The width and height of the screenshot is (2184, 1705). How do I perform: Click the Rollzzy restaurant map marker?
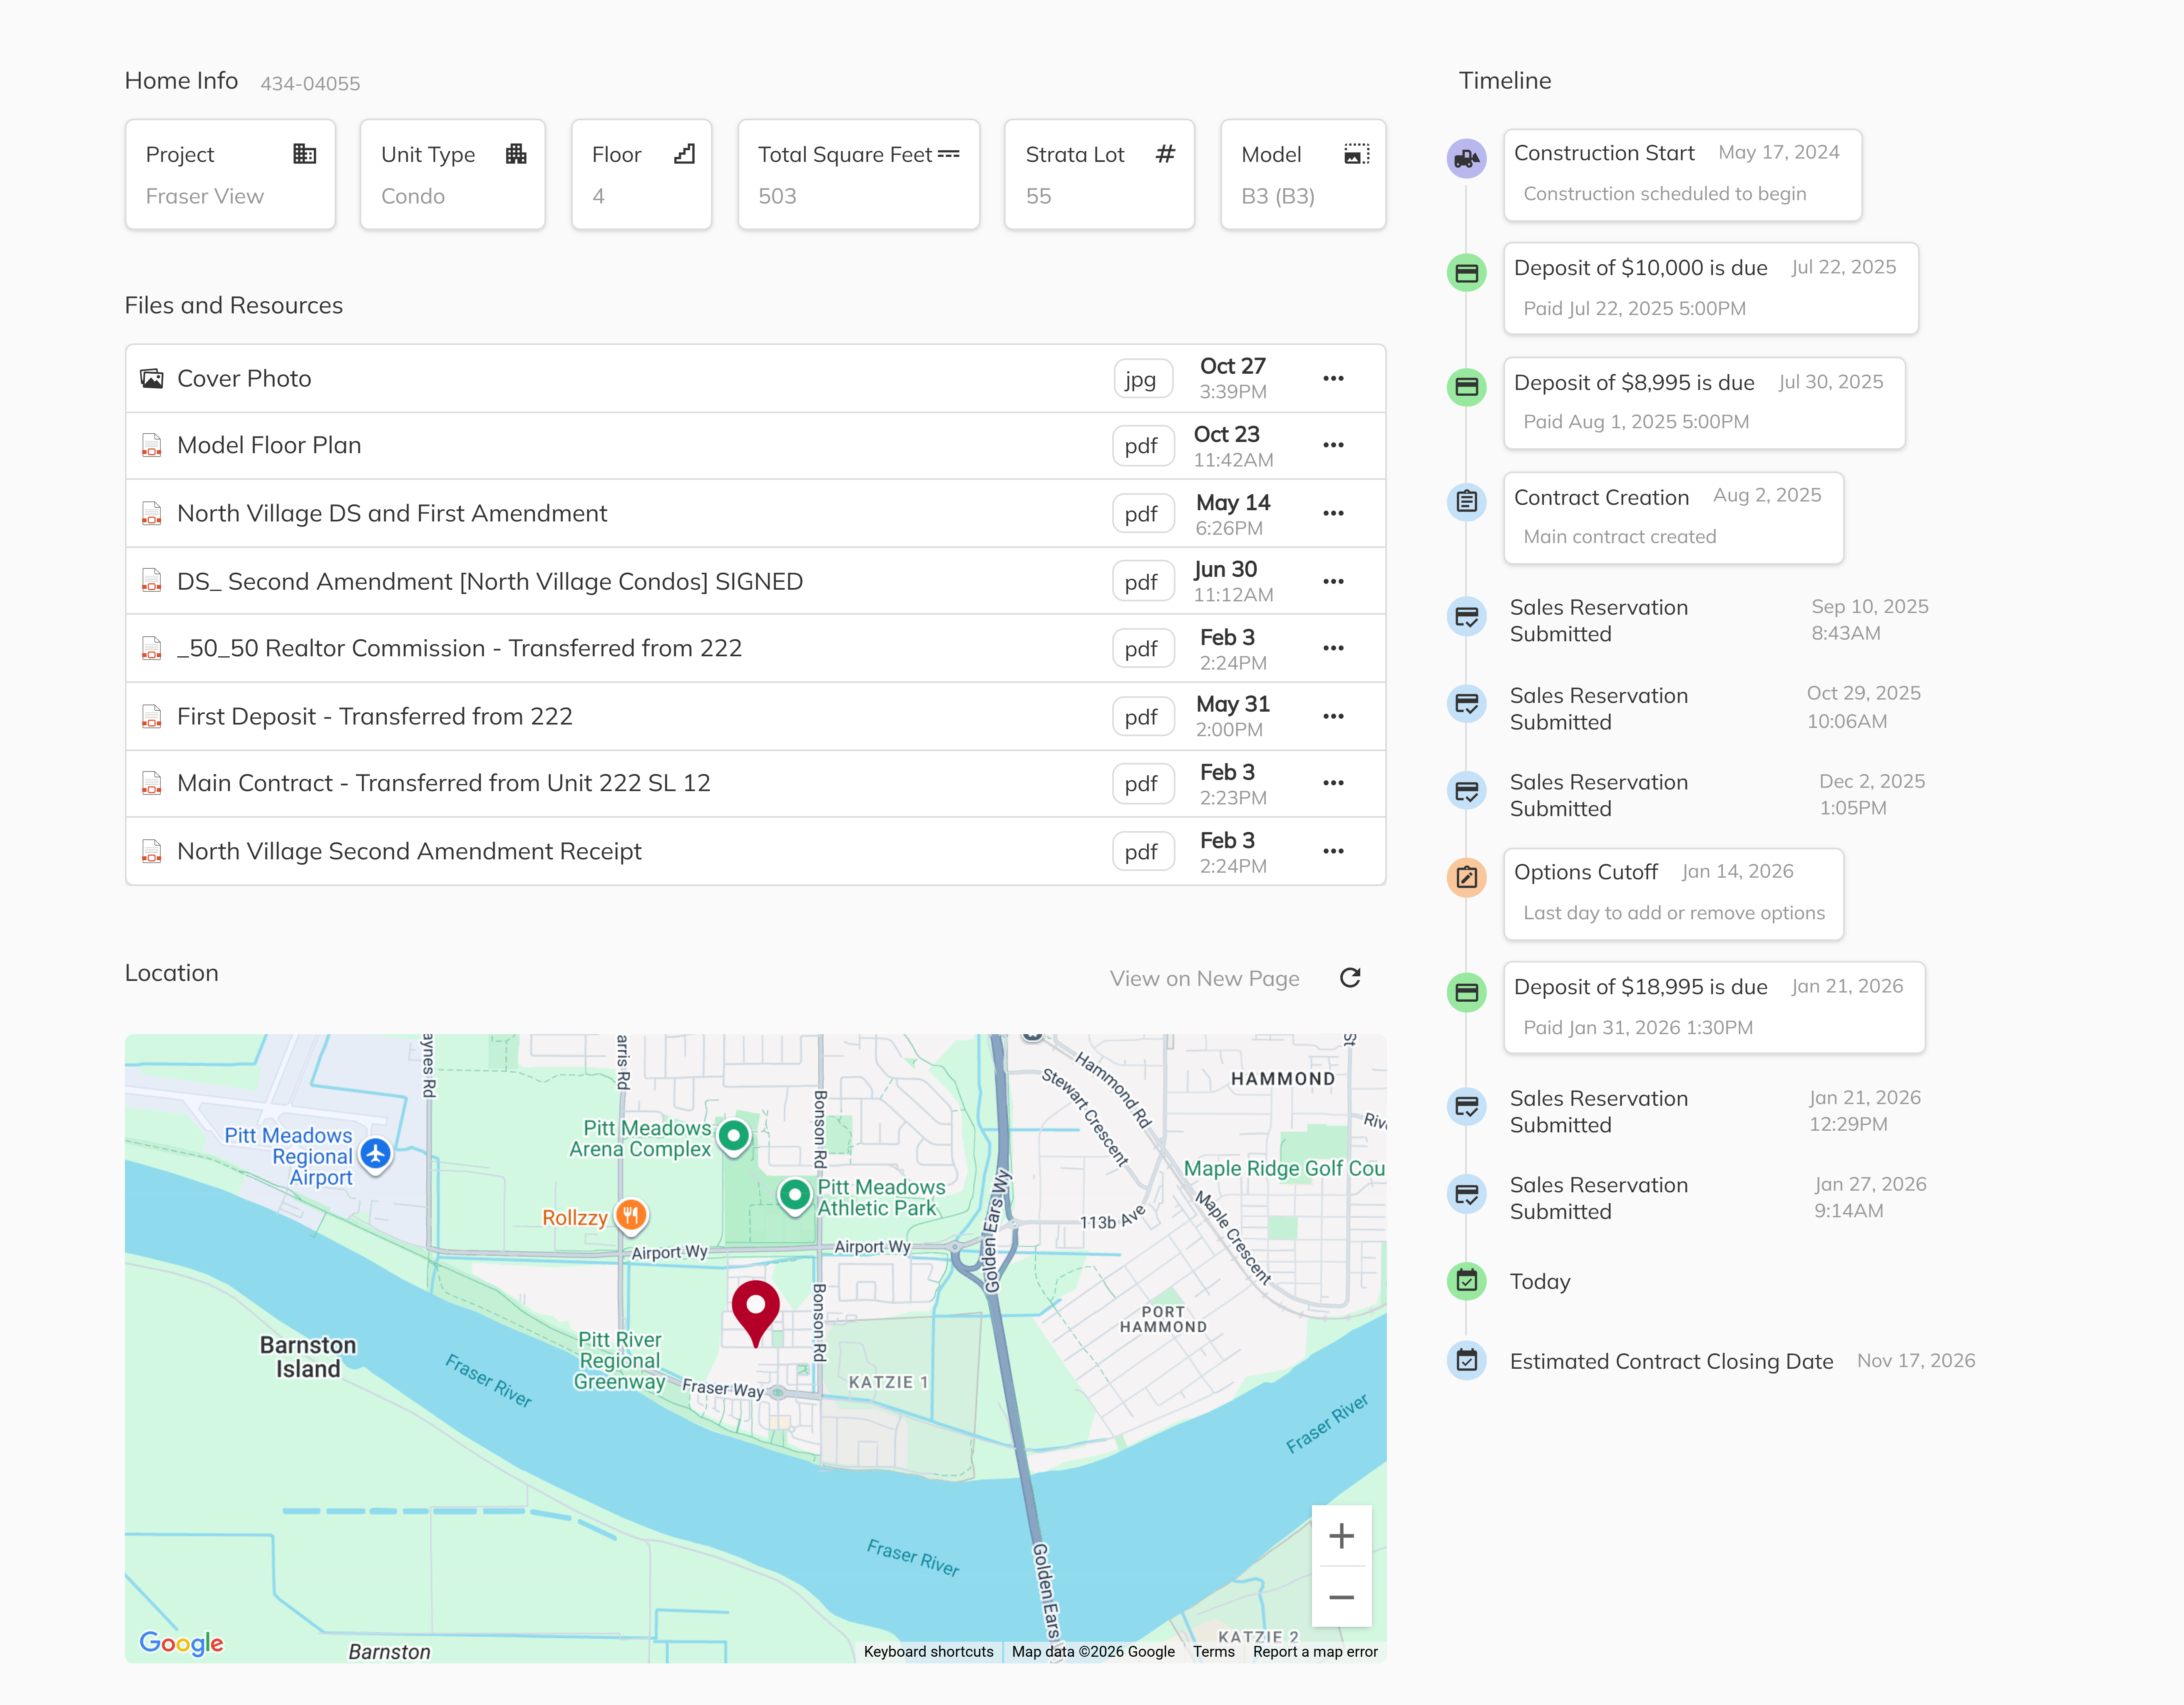point(630,1216)
